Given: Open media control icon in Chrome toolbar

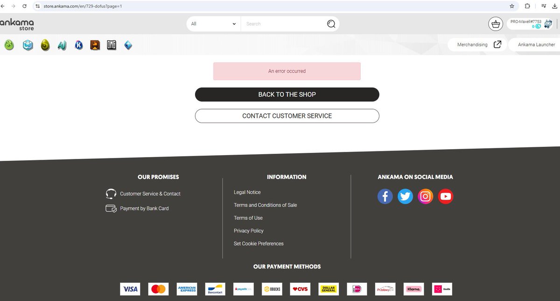Looking at the screenshot, I should tap(543, 6).
